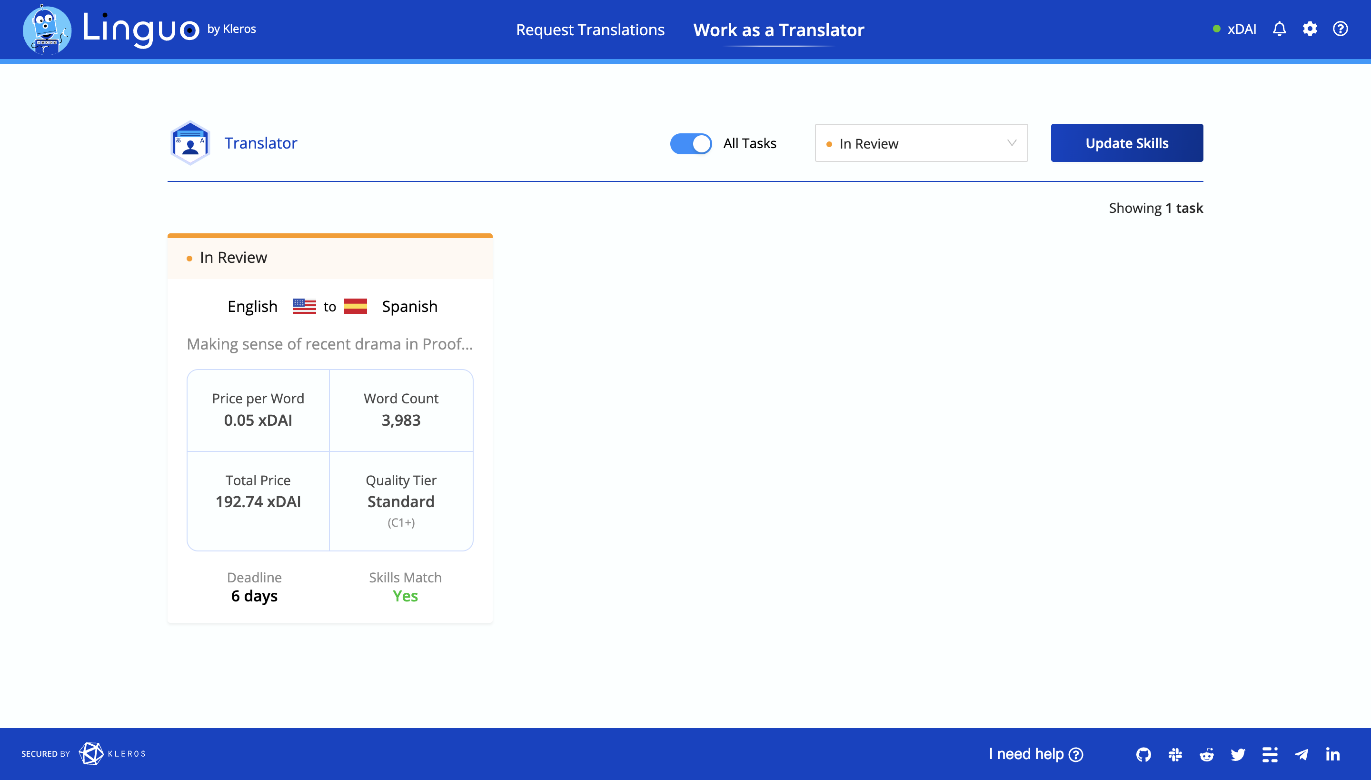The image size is (1371, 780).
Task: Visit the Reddit icon in footer
Action: click(x=1207, y=754)
